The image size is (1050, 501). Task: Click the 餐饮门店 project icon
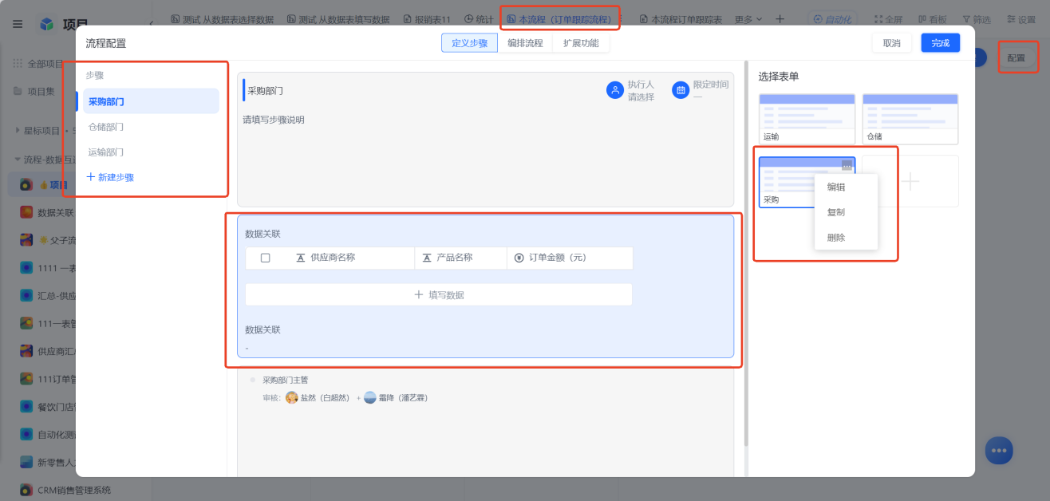[26, 406]
